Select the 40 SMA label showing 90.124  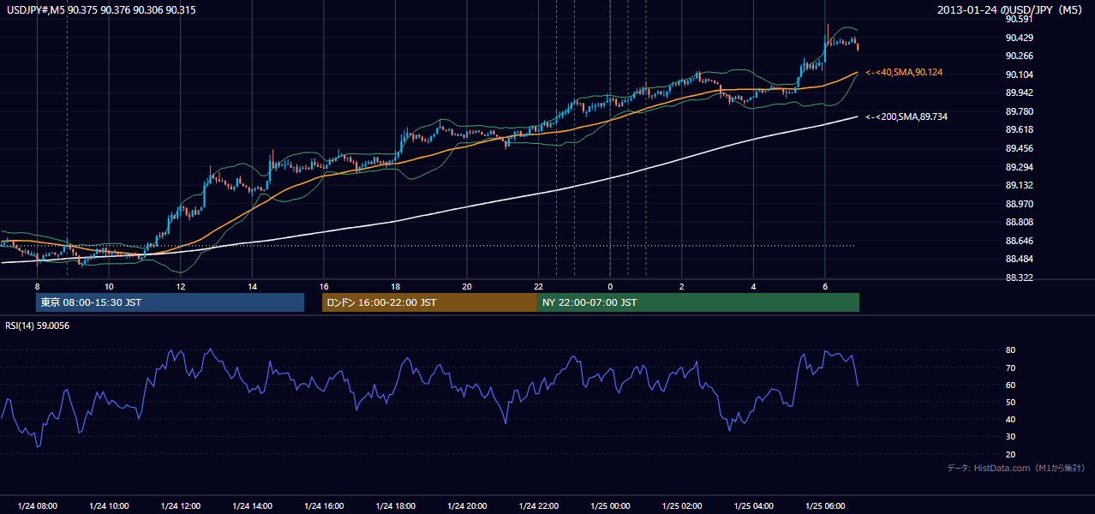point(904,72)
